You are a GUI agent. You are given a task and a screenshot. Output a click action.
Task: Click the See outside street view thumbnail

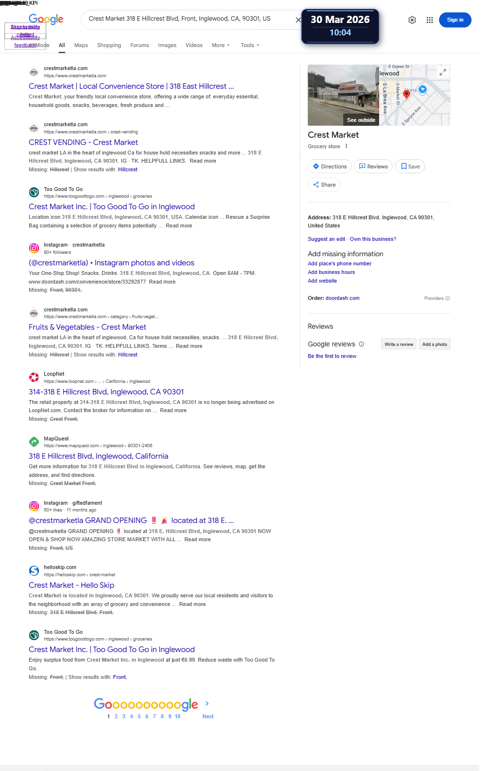tap(343, 95)
